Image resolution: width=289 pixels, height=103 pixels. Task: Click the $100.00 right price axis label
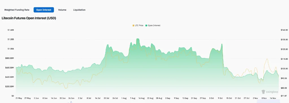284,69
